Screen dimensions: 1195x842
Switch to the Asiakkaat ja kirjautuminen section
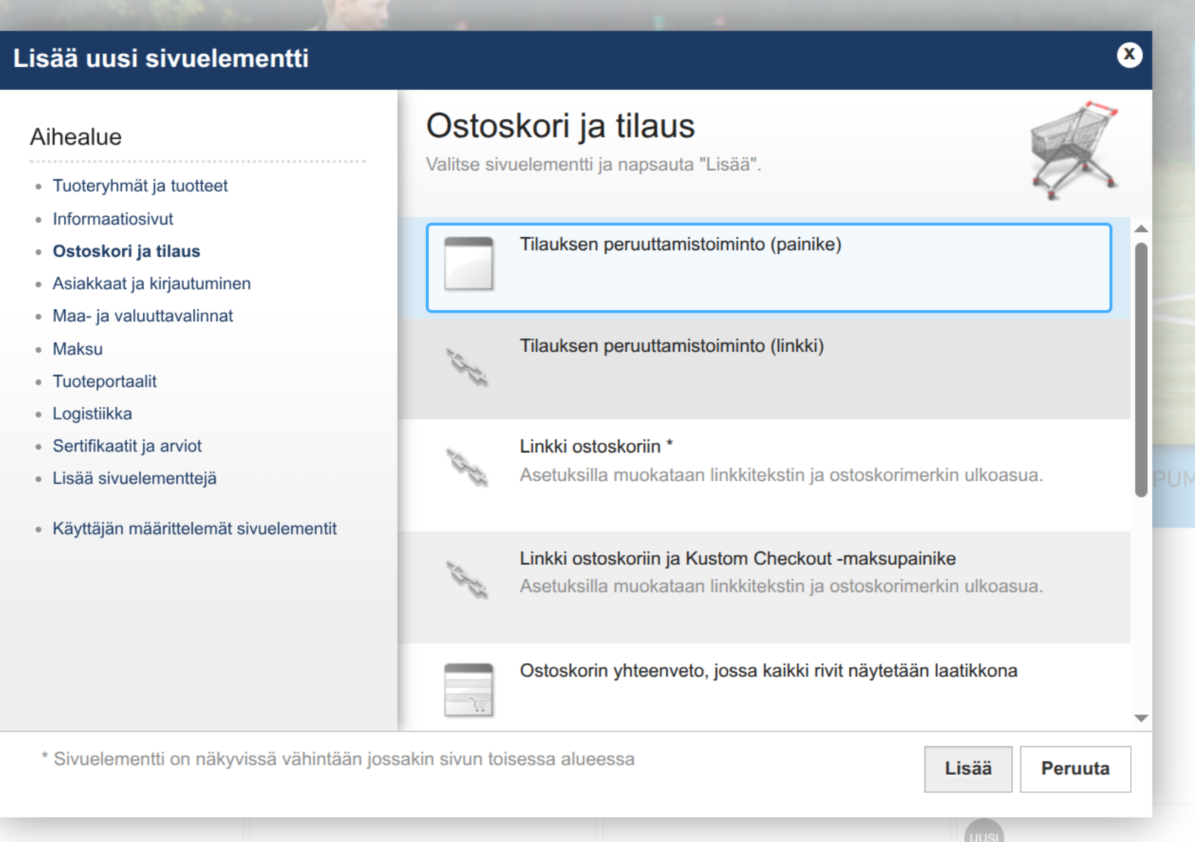click(151, 284)
